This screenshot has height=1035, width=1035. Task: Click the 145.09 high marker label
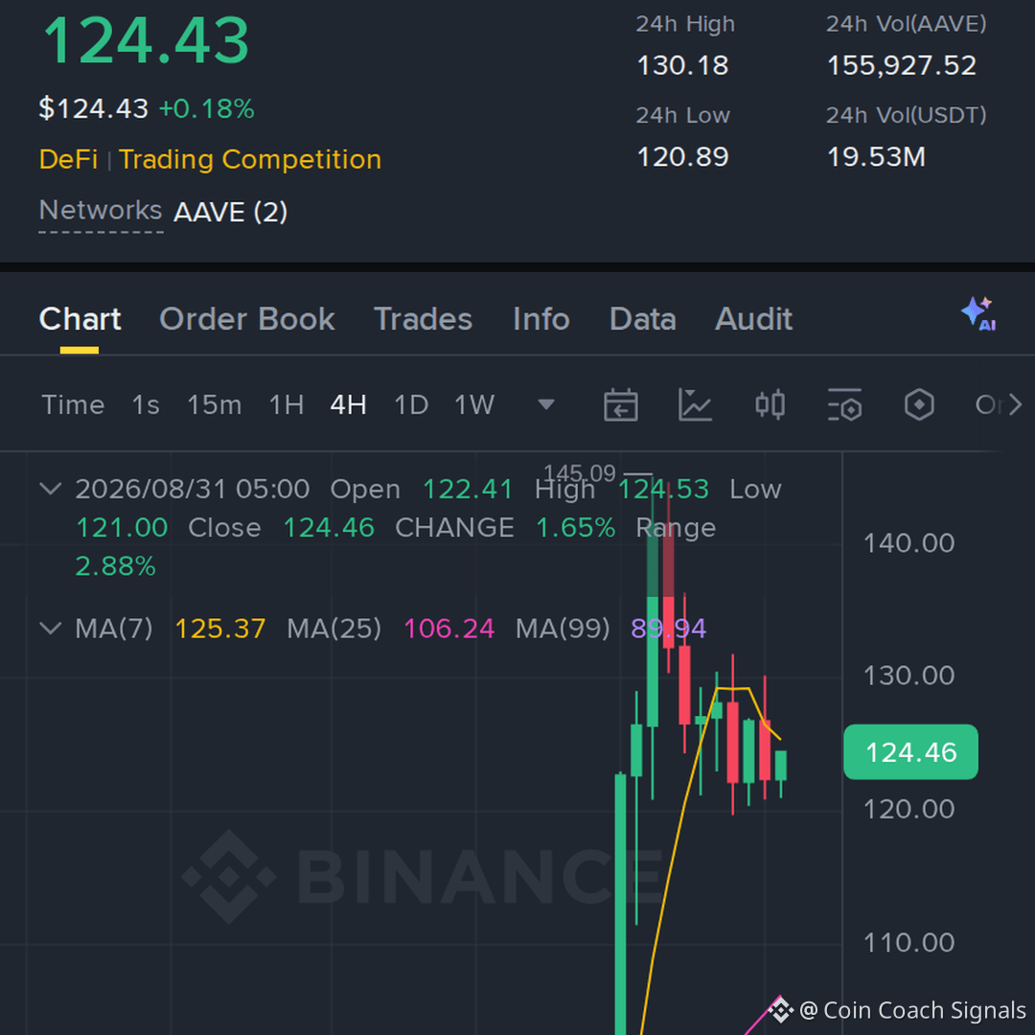point(579,472)
